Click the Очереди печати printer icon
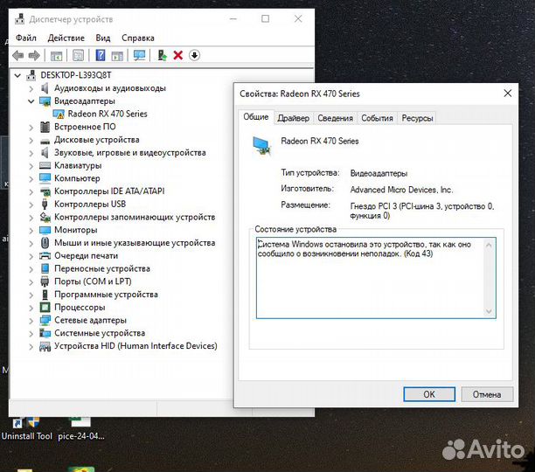The width and height of the screenshot is (535, 472). tap(45, 255)
